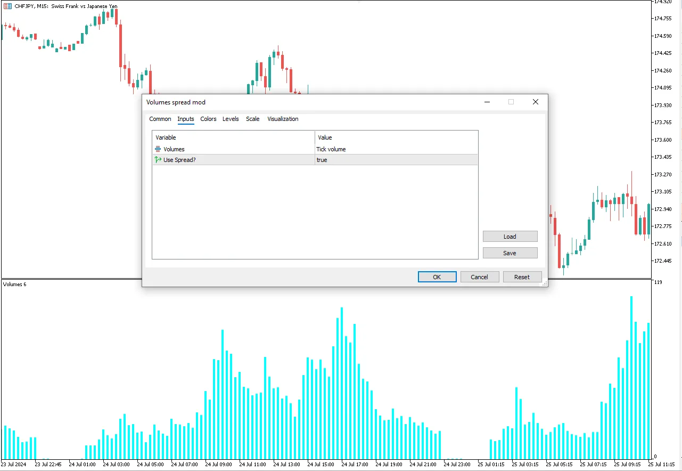Open the Common tab
The image size is (682, 471).
click(160, 119)
